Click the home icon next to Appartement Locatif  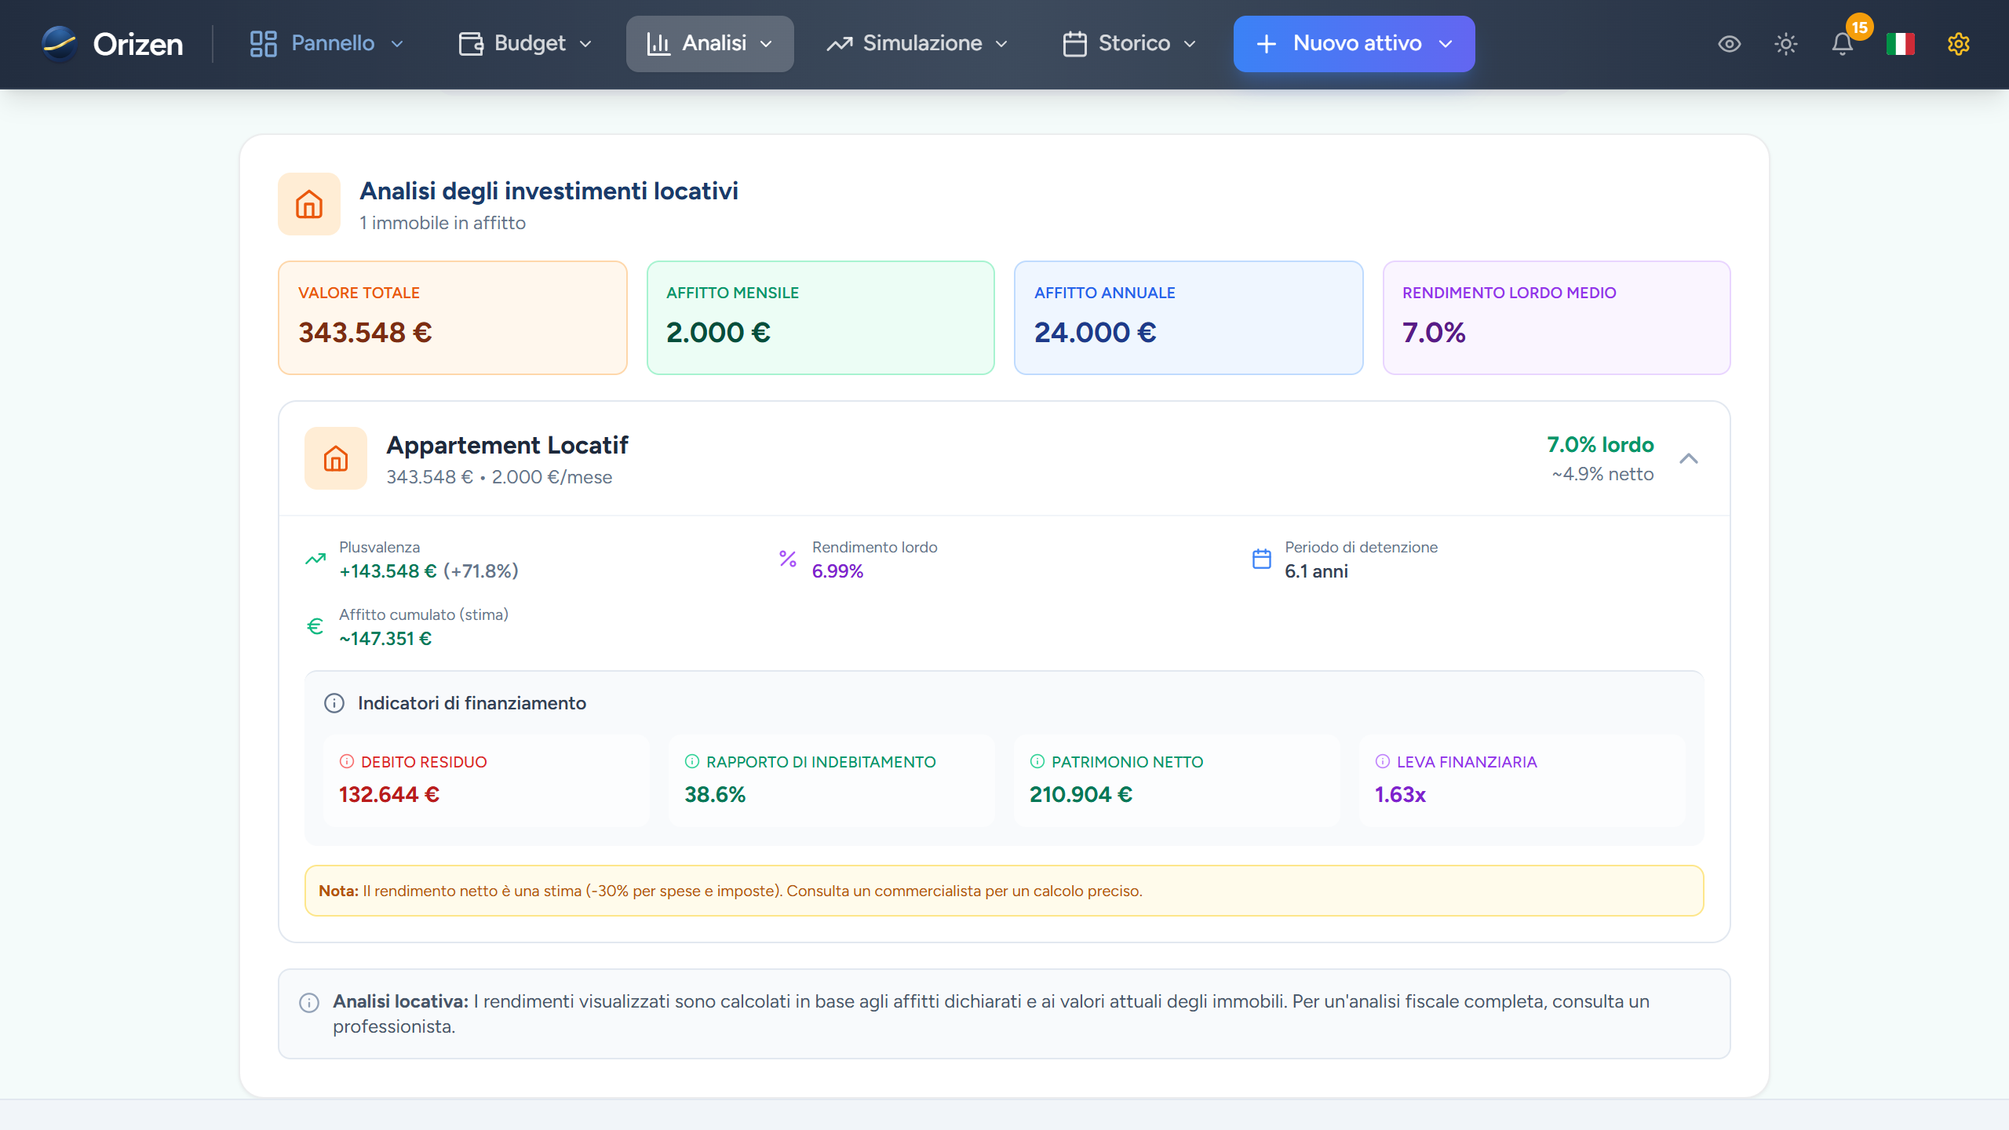[x=336, y=458]
